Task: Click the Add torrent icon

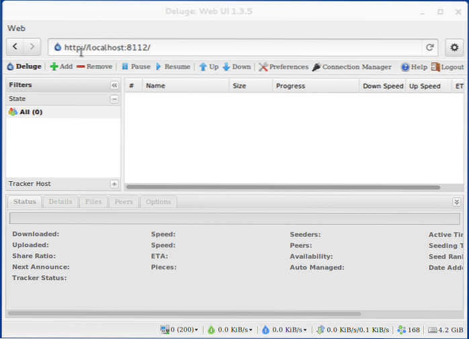Action: click(x=54, y=67)
